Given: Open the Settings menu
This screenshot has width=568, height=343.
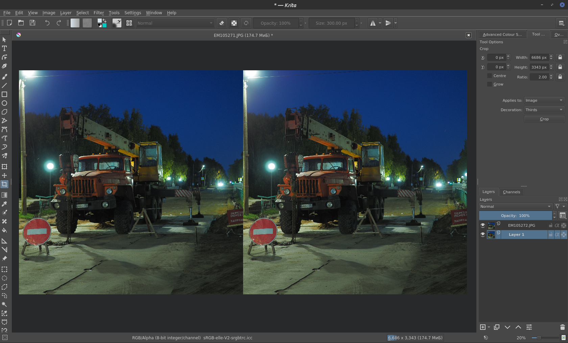Looking at the screenshot, I should [133, 13].
